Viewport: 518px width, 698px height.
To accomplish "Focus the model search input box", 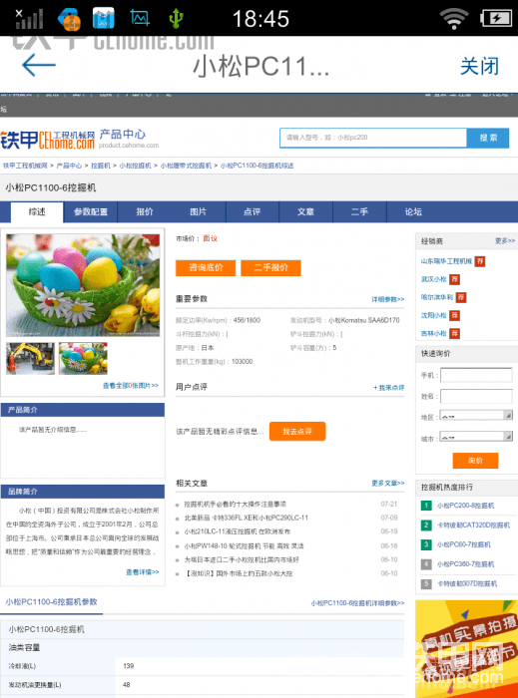I will (373, 138).
